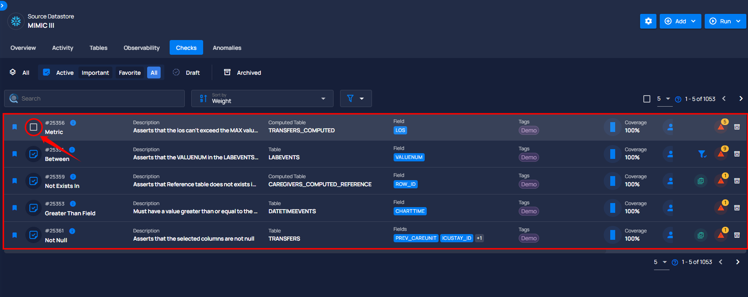Open anomalies warning for Not Null check
Viewport: 748px width, 297px height.
click(x=721, y=235)
